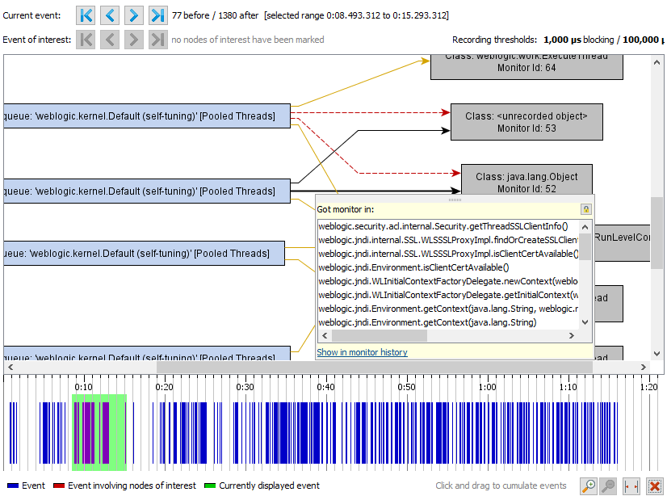Click graph view scroll up arrow
The height and width of the screenshot is (496, 667).
(x=657, y=62)
